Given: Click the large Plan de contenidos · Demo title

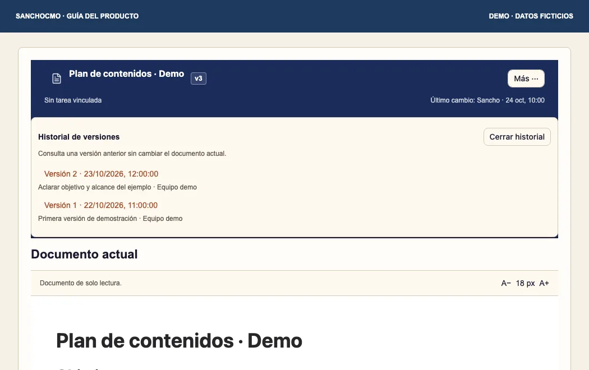Looking at the screenshot, I should pyautogui.click(x=179, y=341).
